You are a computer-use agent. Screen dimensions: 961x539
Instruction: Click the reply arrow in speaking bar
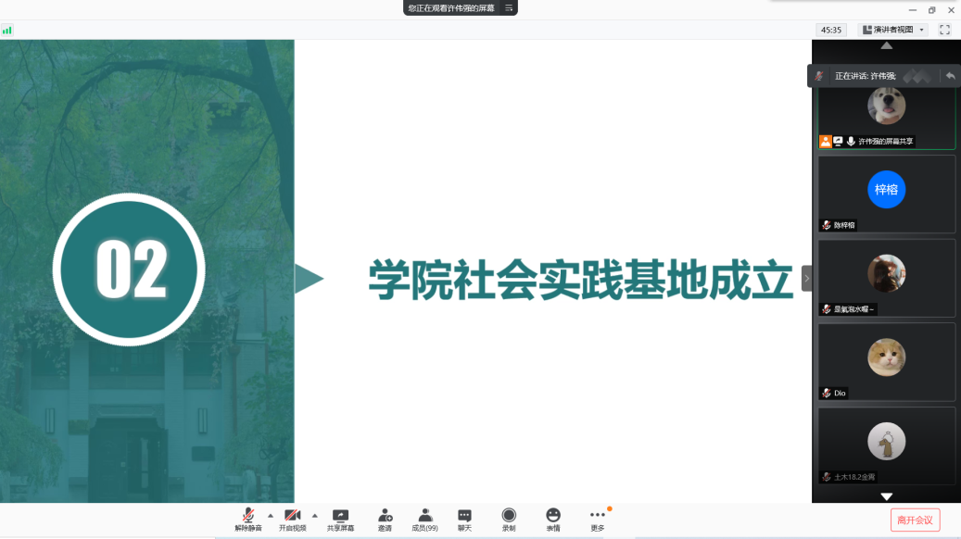[950, 76]
